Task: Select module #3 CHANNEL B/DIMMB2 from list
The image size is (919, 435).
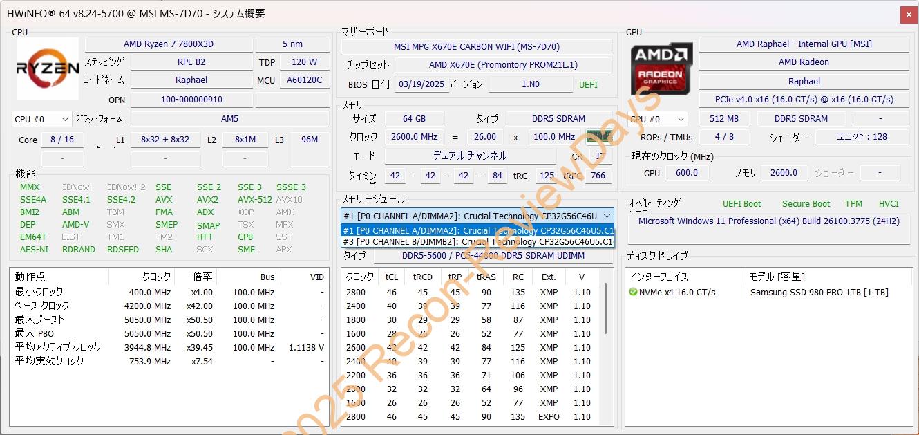Action: coord(477,242)
